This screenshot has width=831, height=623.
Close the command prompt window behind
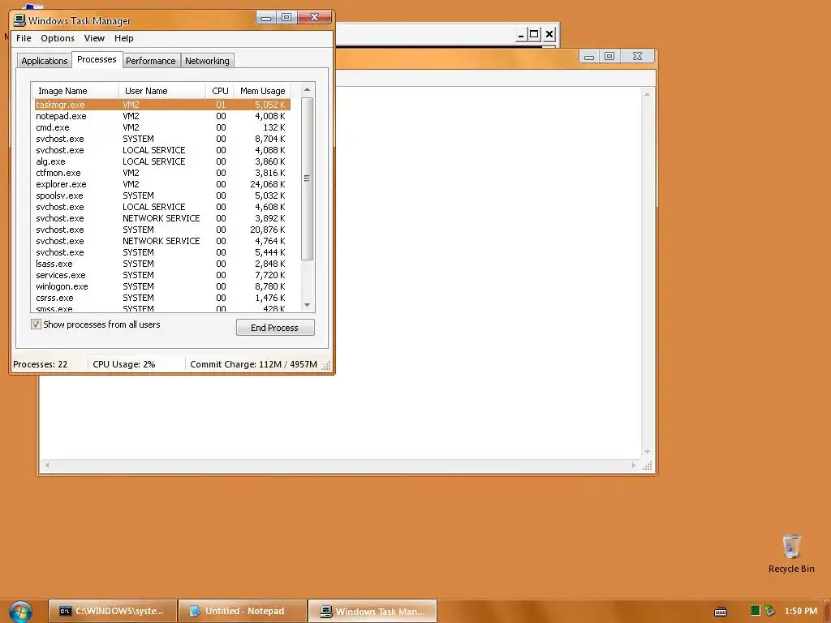(549, 35)
